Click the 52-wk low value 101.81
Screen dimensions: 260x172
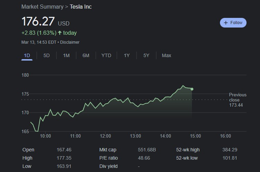(x=230, y=158)
